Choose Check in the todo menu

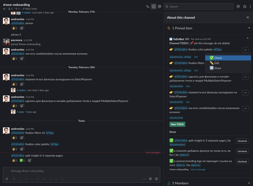click(x=228, y=58)
